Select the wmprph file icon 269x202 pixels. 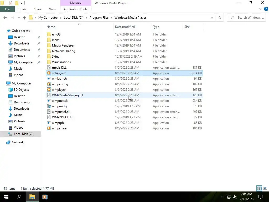[49, 123]
